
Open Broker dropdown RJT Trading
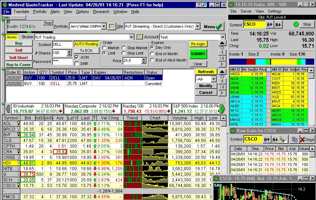131,37
